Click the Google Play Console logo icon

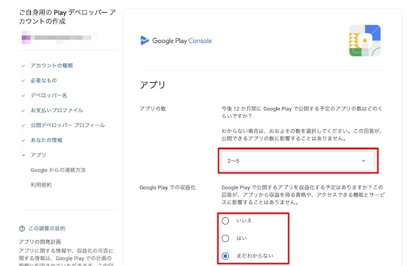coord(145,40)
